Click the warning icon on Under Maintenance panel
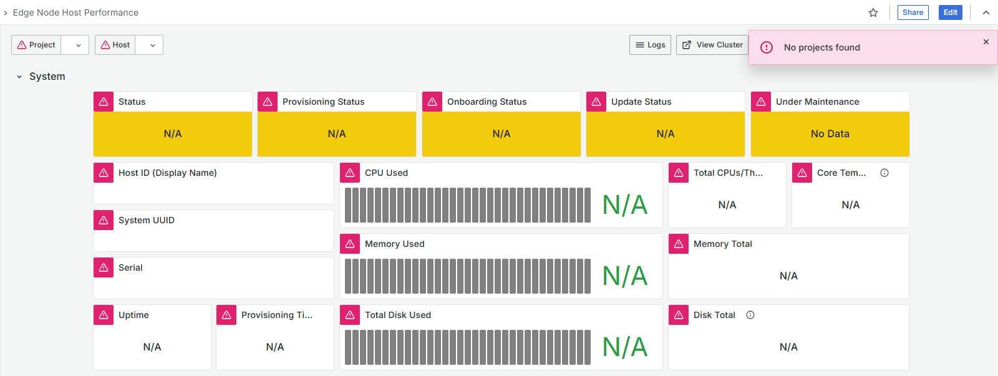Viewport: 998px width, 376px height. click(761, 102)
